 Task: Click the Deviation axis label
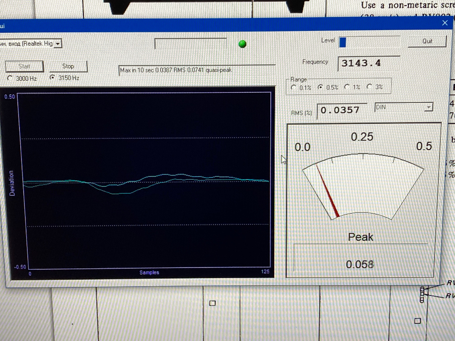[12, 183]
